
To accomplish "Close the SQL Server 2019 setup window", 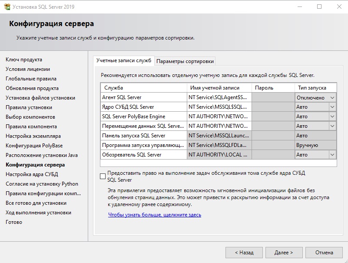I will point(339,7).
